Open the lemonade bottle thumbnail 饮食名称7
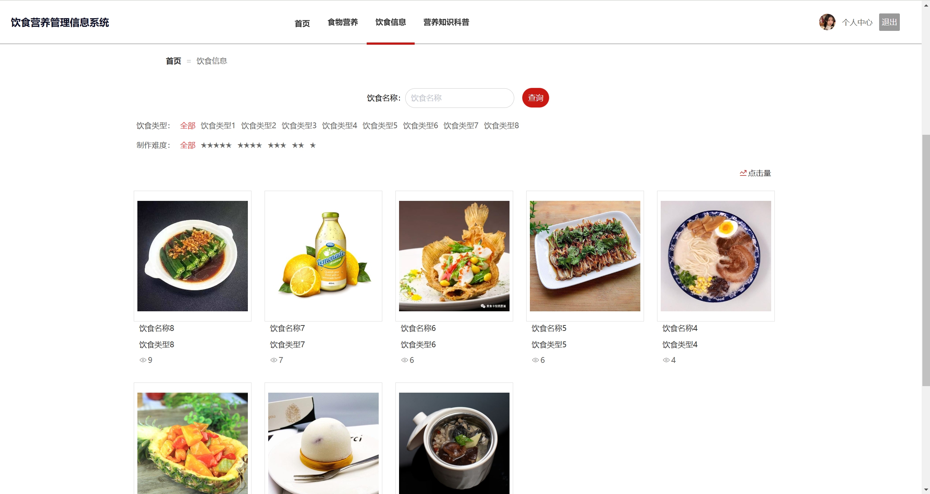 (x=323, y=256)
